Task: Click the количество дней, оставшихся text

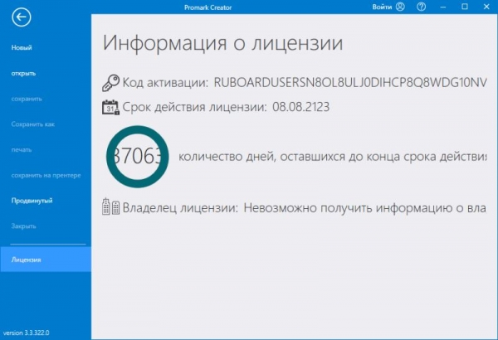Action: (332, 157)
